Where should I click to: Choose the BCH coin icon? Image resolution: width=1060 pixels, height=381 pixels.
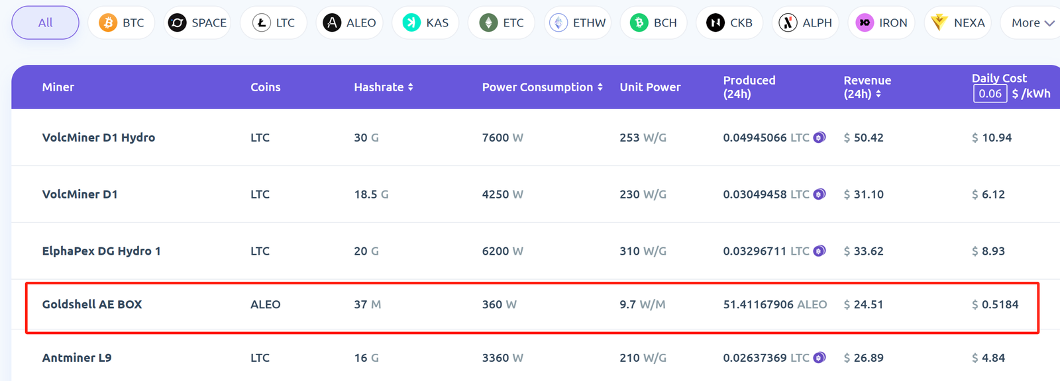pos(639,23)
